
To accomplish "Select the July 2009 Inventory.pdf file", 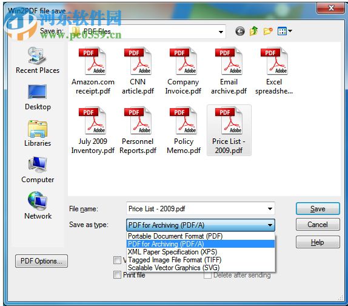I will (x=93, y=131).
